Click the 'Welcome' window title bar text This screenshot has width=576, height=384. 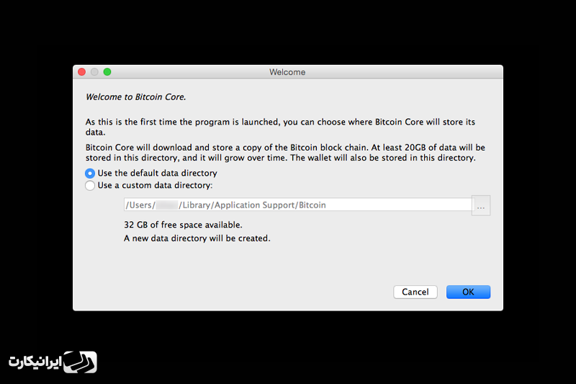coord(287,72)
